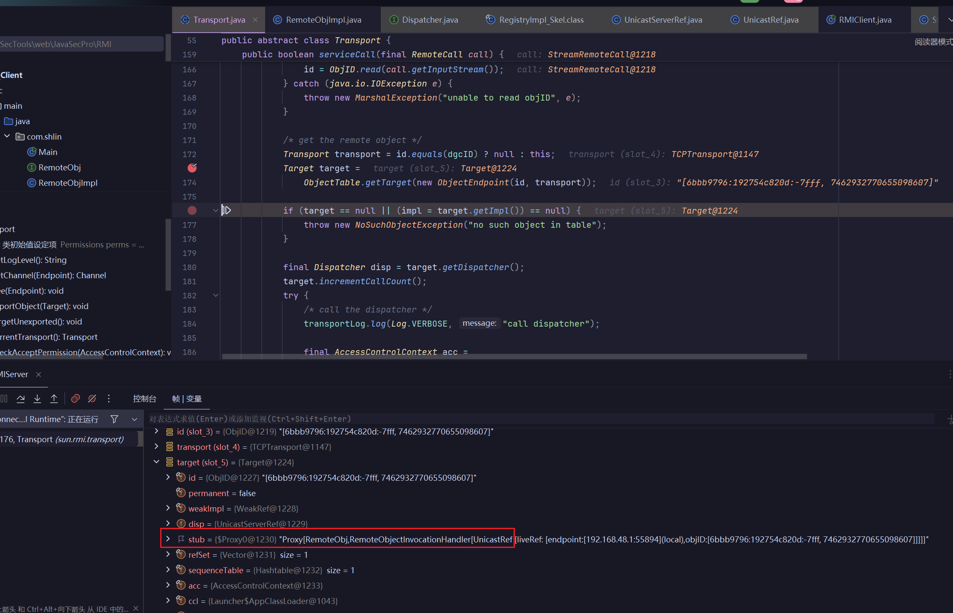Open the View Breakpoints icon
This screenshot has height=613, width=953.
[x=75, y=399]
